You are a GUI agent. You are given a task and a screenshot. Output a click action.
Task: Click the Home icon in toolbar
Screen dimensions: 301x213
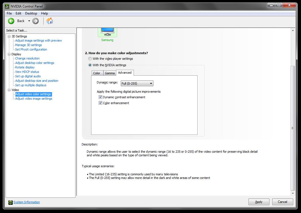click(50, 21)
